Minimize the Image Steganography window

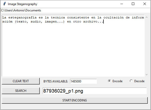coord(122,4)
